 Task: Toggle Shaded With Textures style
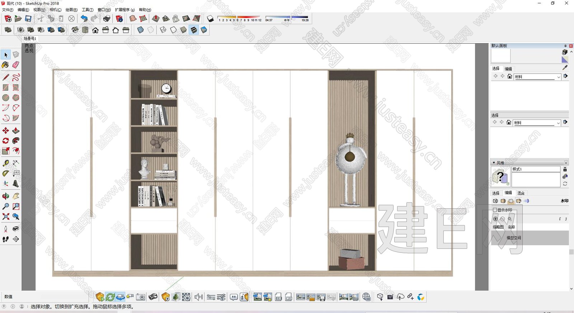point(194,30)
